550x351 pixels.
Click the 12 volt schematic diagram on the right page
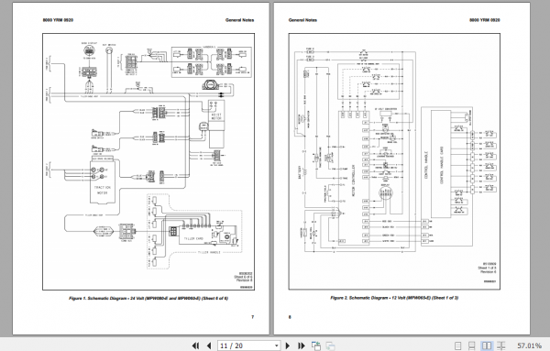(x=394, y=161)
